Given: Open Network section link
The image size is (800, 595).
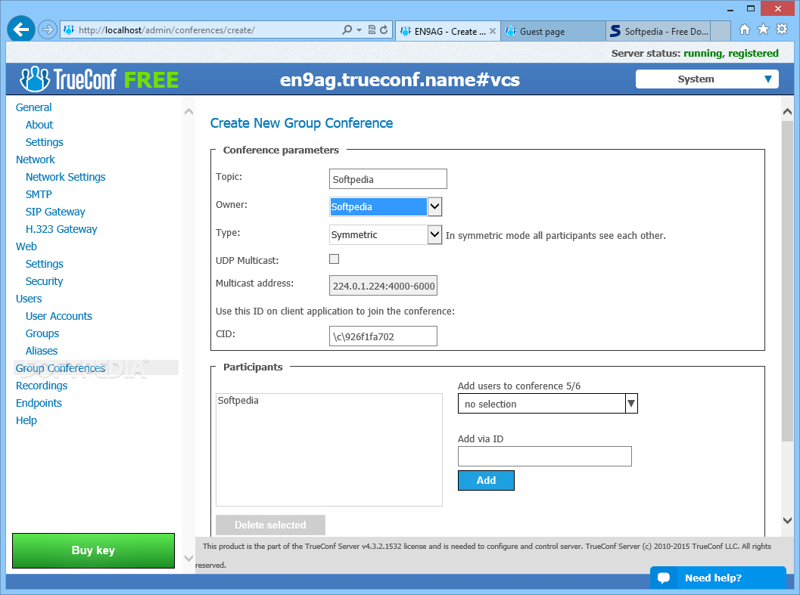Looking at the screenshot, I should pyautogui.click(x=36, y=160).
